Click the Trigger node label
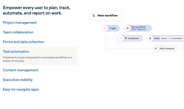This screenshot has height=109, width=184. point(113,28)
